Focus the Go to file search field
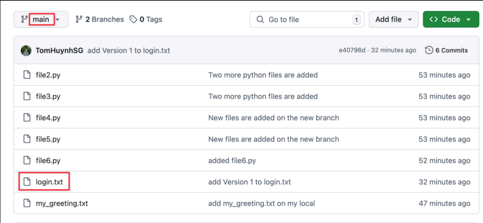 point(307,20)
